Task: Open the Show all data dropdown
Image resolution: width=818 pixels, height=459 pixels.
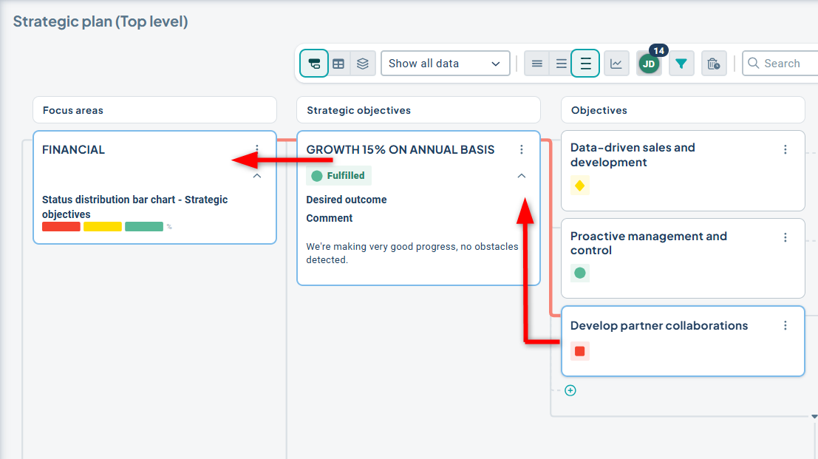Action: tap(445, 64)
